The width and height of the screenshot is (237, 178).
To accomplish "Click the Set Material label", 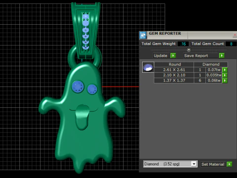I will pyautogui.click(x=213, y=164).
